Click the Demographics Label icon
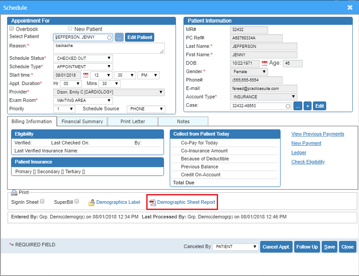The height and width of the screenshot is (276, 359). [92, 202]
